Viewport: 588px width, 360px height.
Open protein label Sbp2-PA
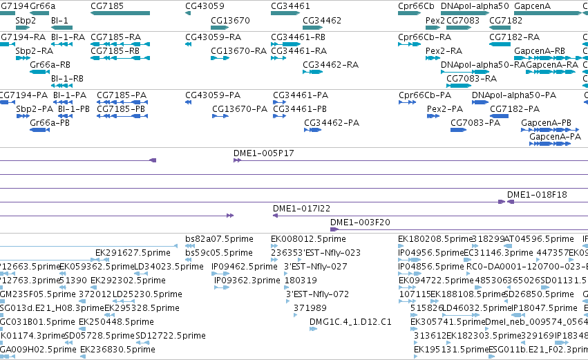[x=35, y=108]
